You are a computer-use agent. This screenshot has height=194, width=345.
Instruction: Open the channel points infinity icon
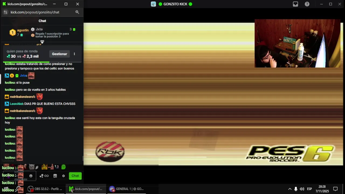pyautogui.click(x=44, y=176)
